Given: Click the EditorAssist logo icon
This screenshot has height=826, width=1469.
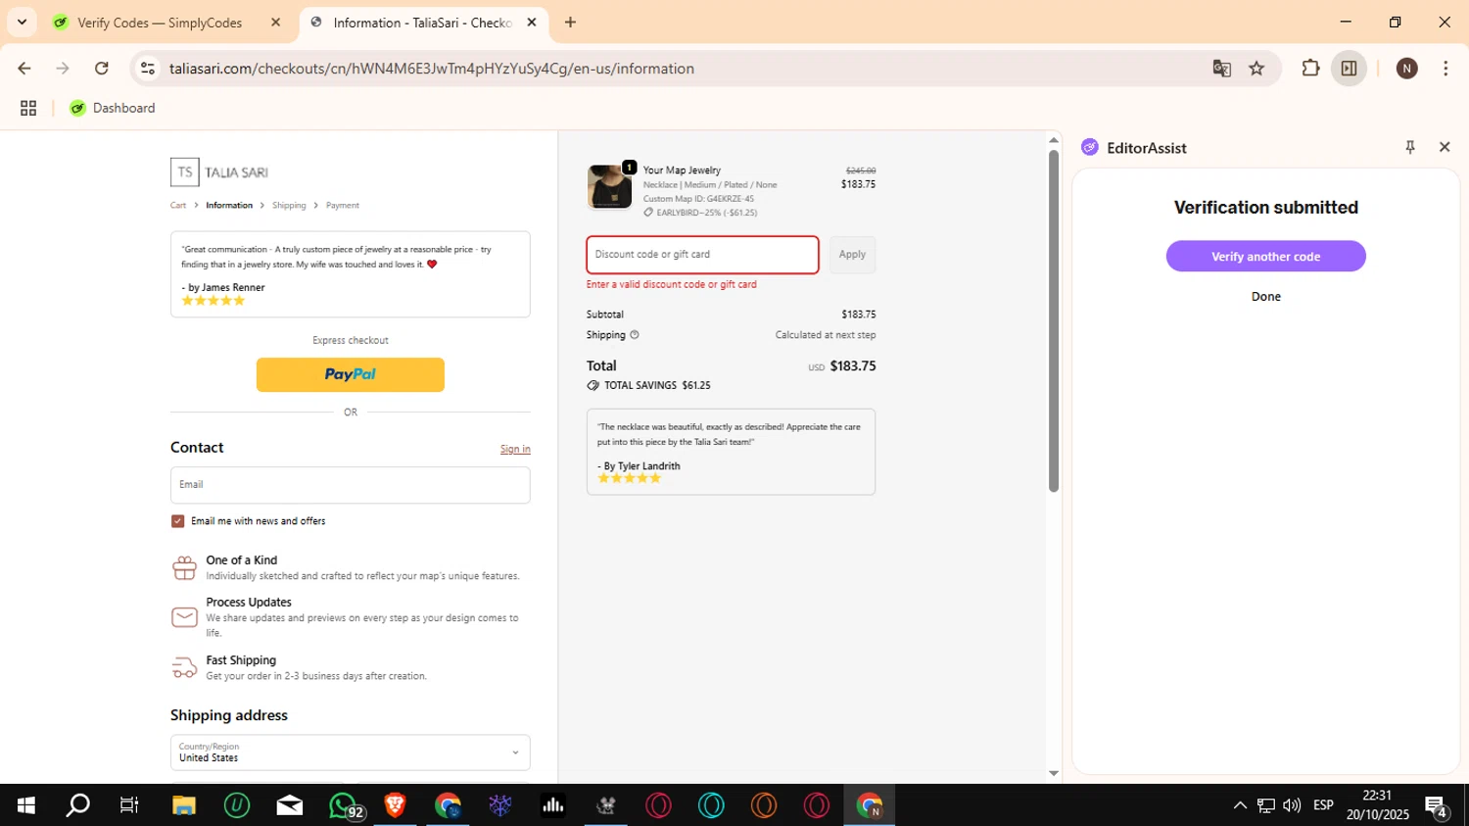Looking at the screenshot, I should 1090,147.
